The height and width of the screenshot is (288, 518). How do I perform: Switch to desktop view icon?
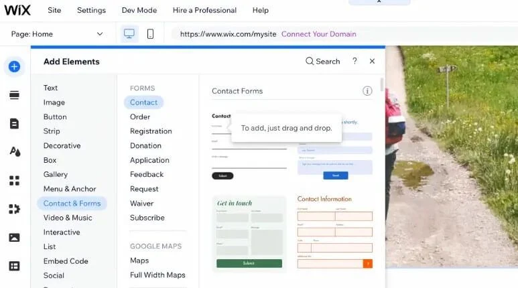pyautogui.click(x=129, y=34)
